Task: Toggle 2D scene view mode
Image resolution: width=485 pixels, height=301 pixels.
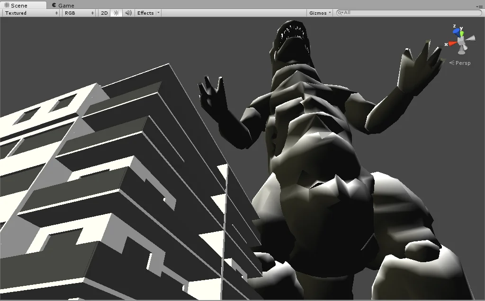Action: [x=105, y=13]
